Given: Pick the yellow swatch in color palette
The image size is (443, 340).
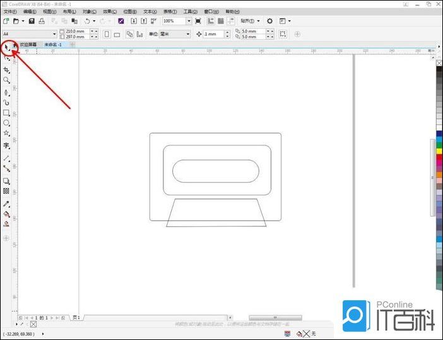Looking at the screenshot, I should (x=439, y=150).
